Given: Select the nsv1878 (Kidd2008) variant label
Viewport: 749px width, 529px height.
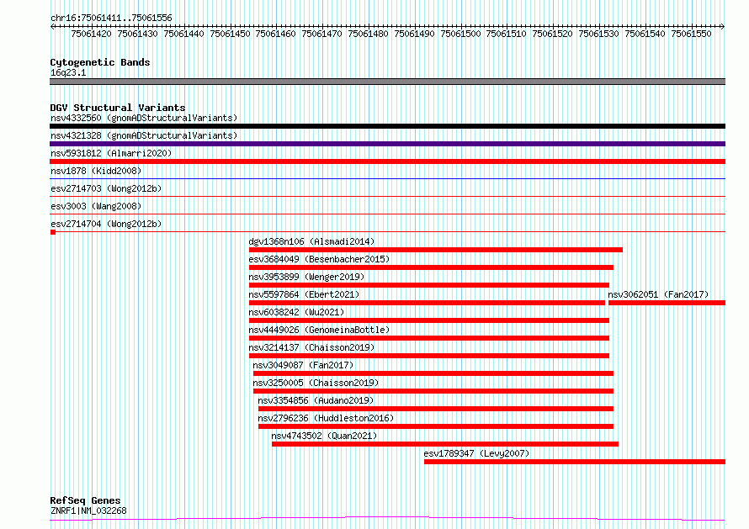Looking at the screenshot, I should (x=96, y=171).
